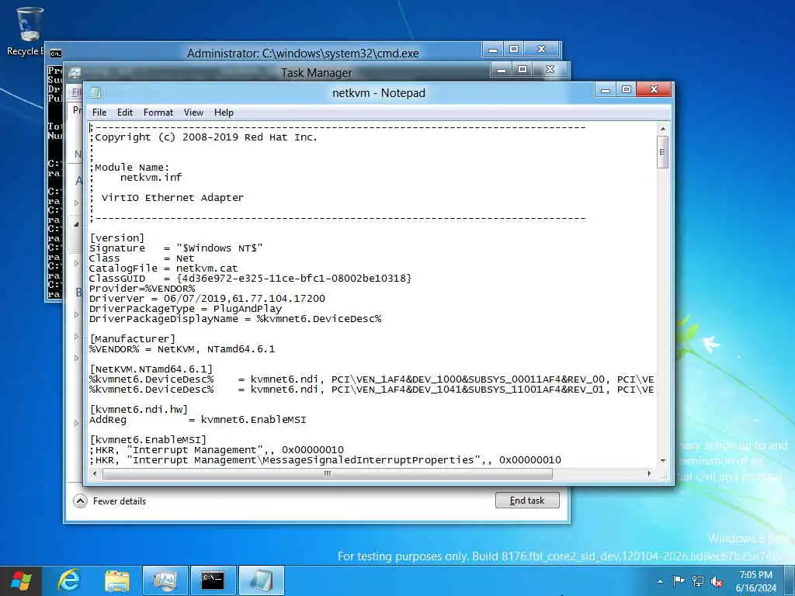
Task: Open the network tray icon
Action: click(698, 581)
